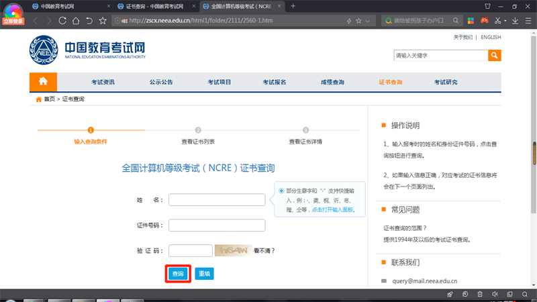
Task: Click the trash icon in status bar
Action: click(x=480, y=294)
